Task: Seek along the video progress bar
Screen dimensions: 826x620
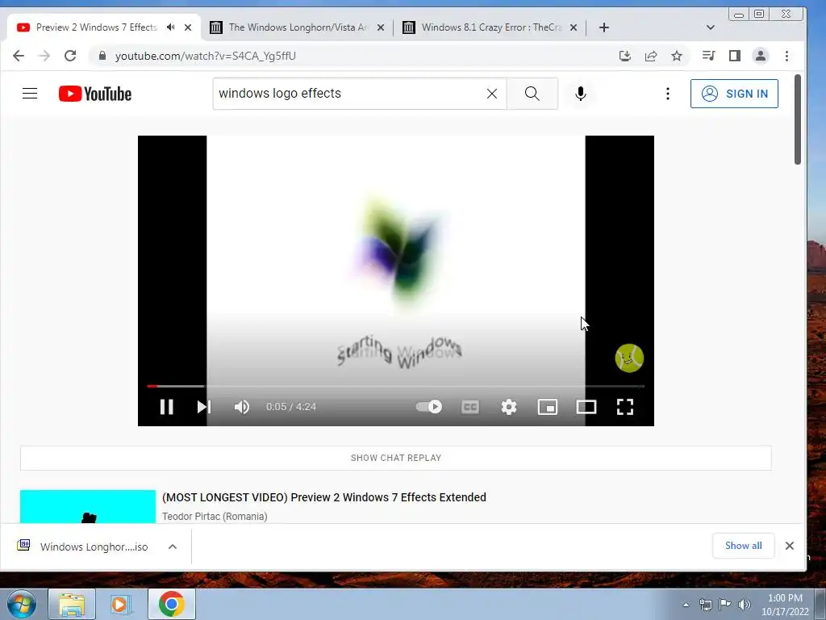Action: [395, 386]
